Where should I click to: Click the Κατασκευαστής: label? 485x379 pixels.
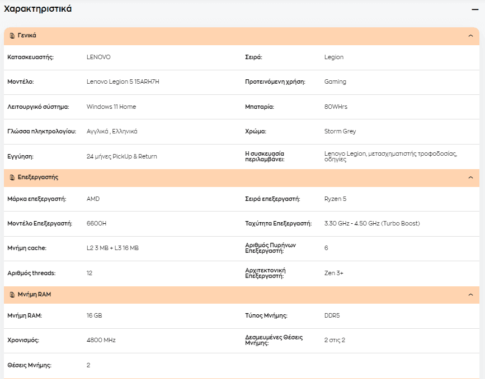click(x=30, y=57)
